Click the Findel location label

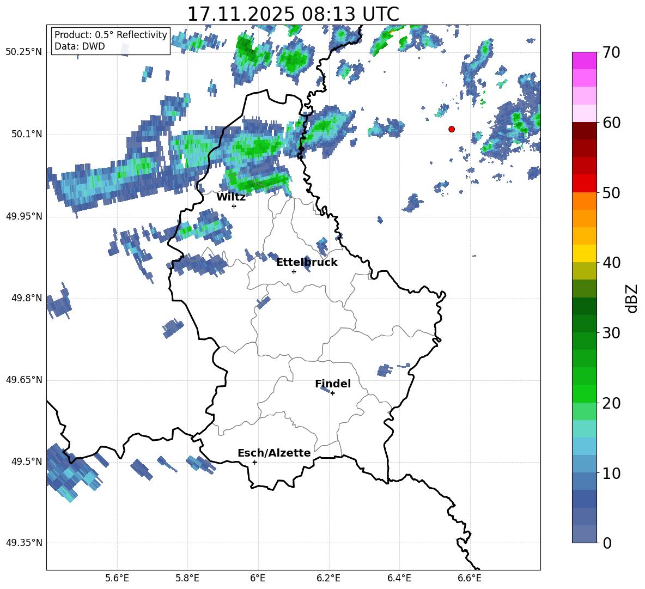tap(333, 384)
